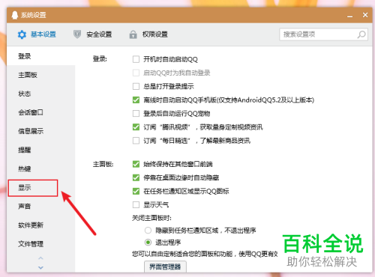Focus the 搜索设置项 search field
Image resolution: width=375 pixels, height=277 pixels.
click(323, 34)
